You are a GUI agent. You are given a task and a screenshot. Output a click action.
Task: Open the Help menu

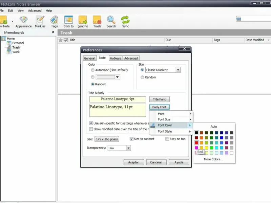(49, 11)
